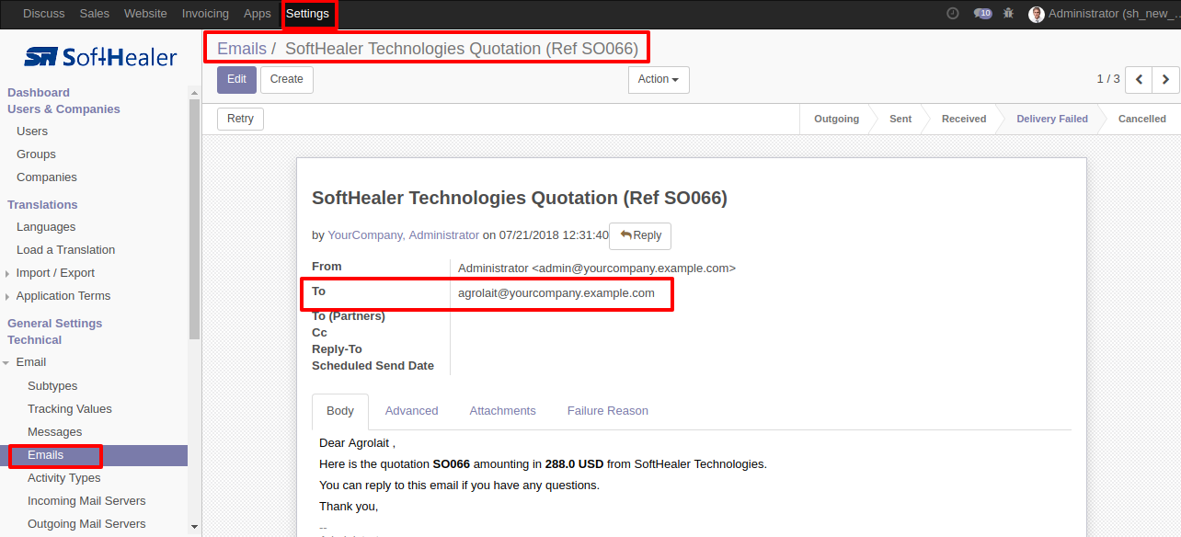Go to previous record arrow
Image resolution: width=1181 pixels, height=537 pixels.
click(x=1139, y=80)
